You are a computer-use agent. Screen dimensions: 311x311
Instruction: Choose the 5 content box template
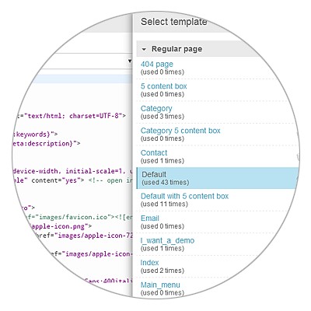[163, 86]
